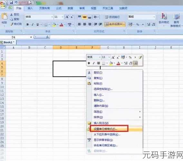The width and height of the screenshot is (183, 161).
Task: Click the ribbon Increase Decimal icon
Action: [149, 24]
